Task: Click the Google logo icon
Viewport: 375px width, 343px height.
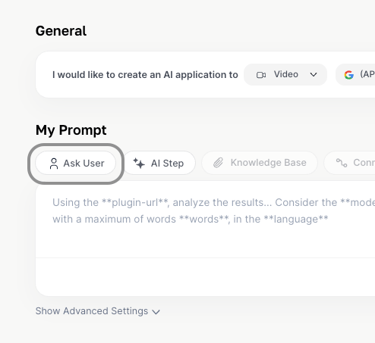Action: coord(349,75)
